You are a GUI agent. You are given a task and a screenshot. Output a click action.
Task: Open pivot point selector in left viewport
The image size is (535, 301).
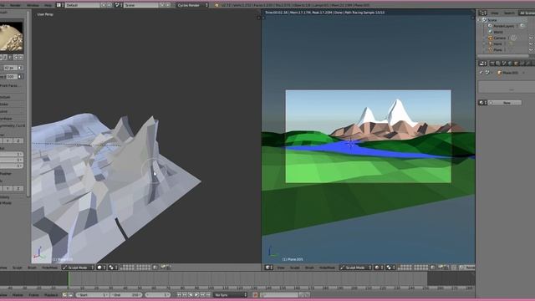pos(113,268)
